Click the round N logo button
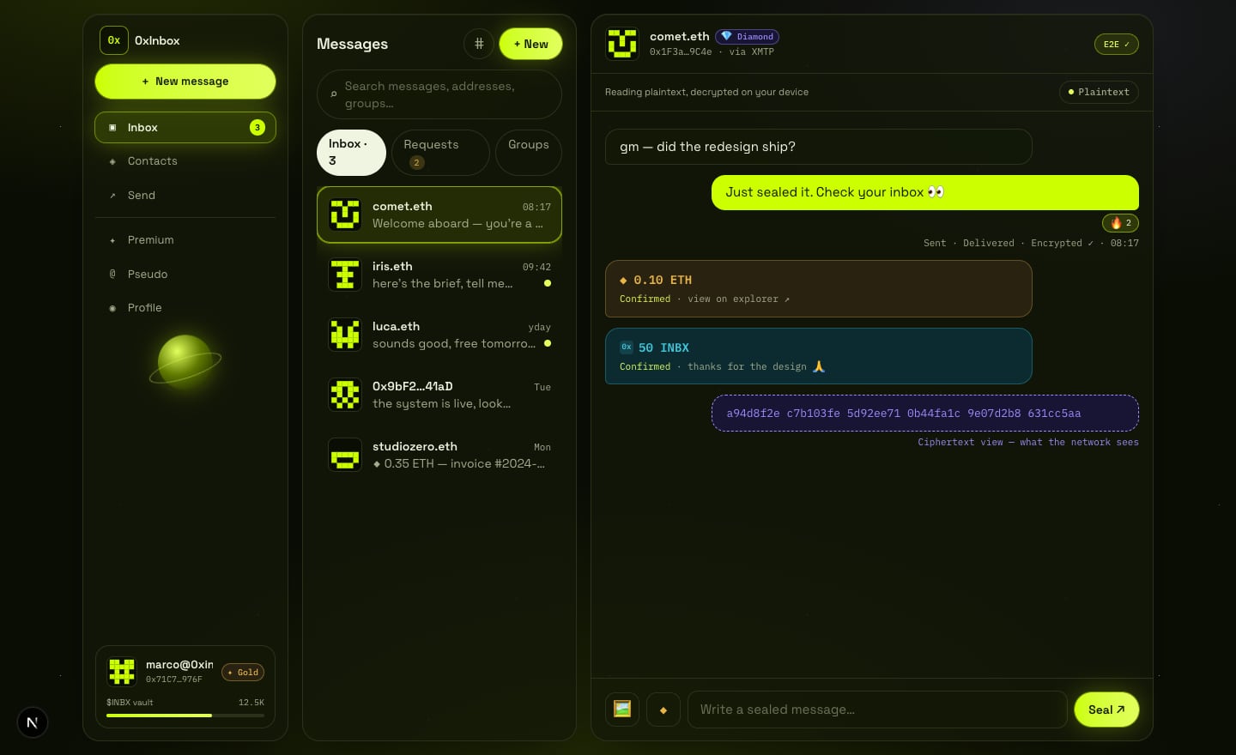This screenshot has height=755, width=1236. 33,722
